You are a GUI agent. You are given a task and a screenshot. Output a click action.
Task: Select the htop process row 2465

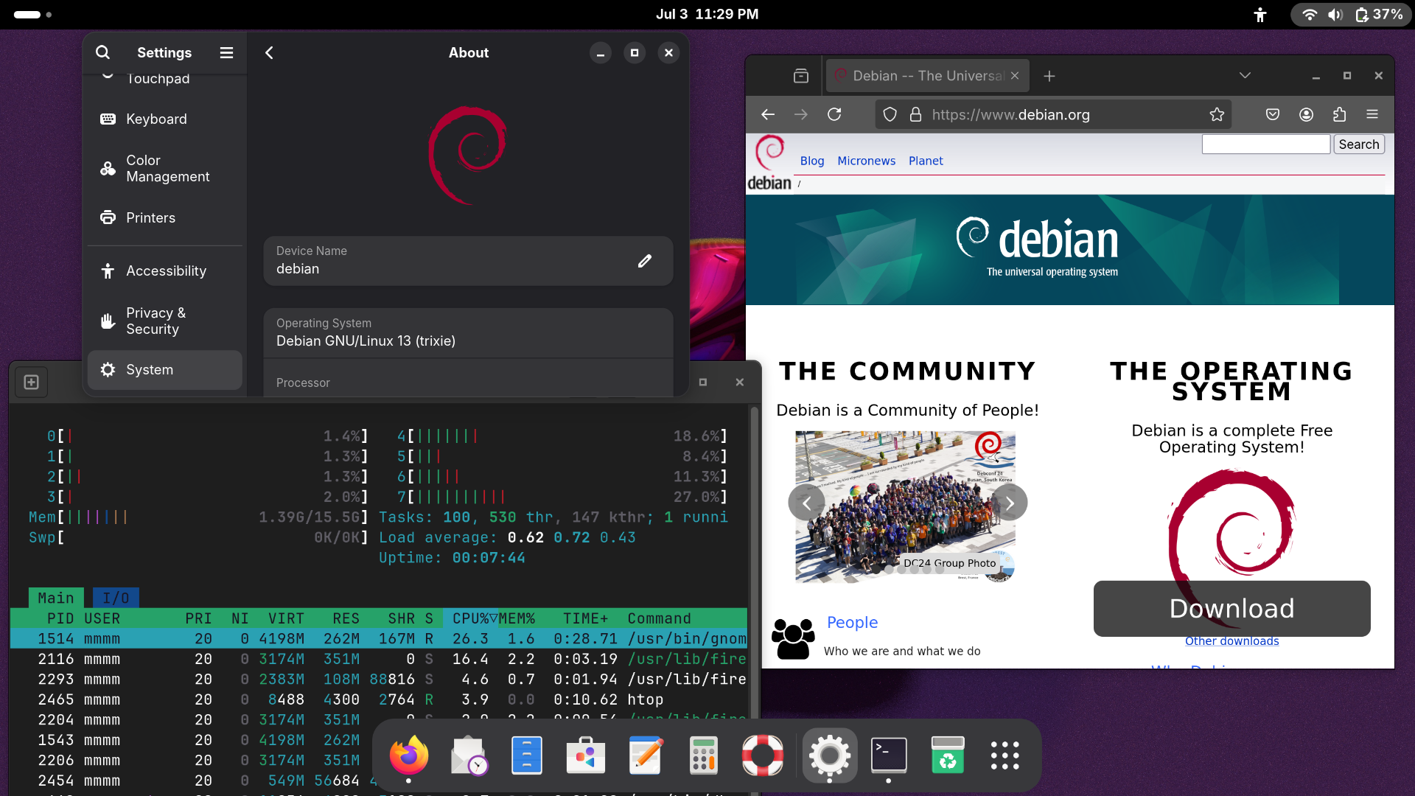(x=379, y=699)
